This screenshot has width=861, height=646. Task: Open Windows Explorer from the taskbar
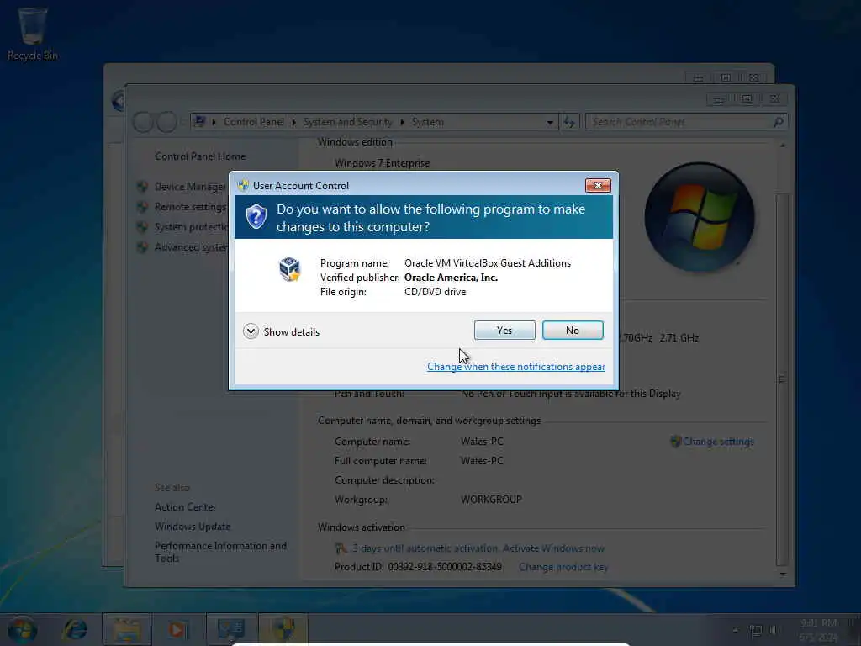tap(127, 629)
